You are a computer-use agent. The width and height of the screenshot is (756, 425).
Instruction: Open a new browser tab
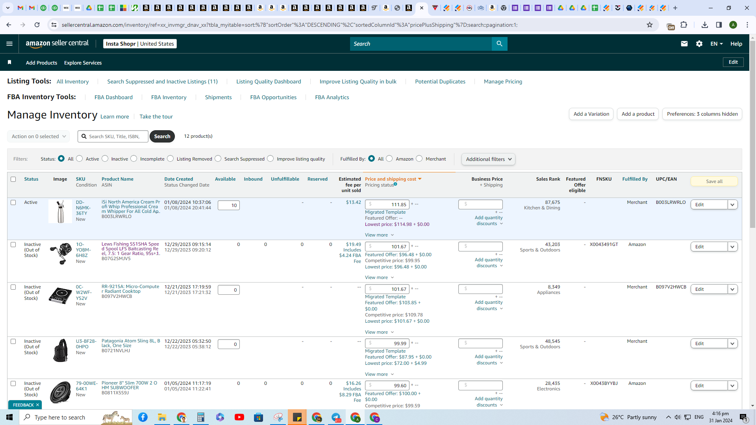pyautogui.click(x=675, y=8)
